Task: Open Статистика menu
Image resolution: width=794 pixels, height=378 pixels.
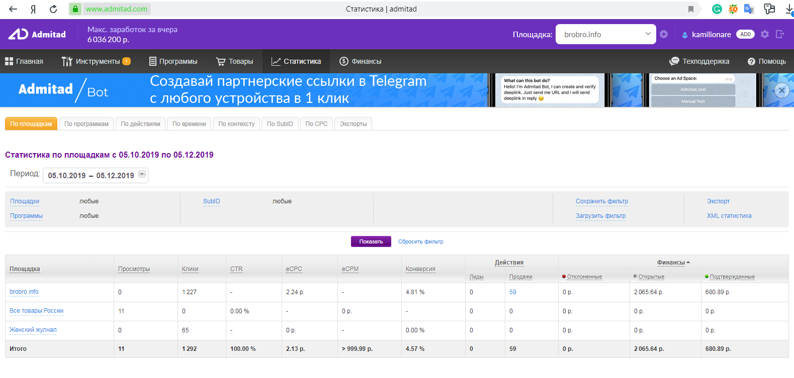Action: (x=296, y=61)
